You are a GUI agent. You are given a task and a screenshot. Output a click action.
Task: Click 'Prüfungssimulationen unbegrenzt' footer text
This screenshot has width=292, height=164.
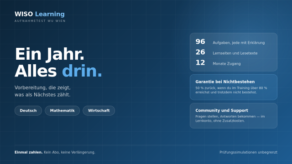click(x=248, y=152)
